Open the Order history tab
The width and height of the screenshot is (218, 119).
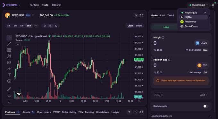[69, 112]
